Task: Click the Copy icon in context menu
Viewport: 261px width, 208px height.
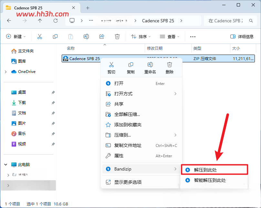Action: [x=131, y=65]
